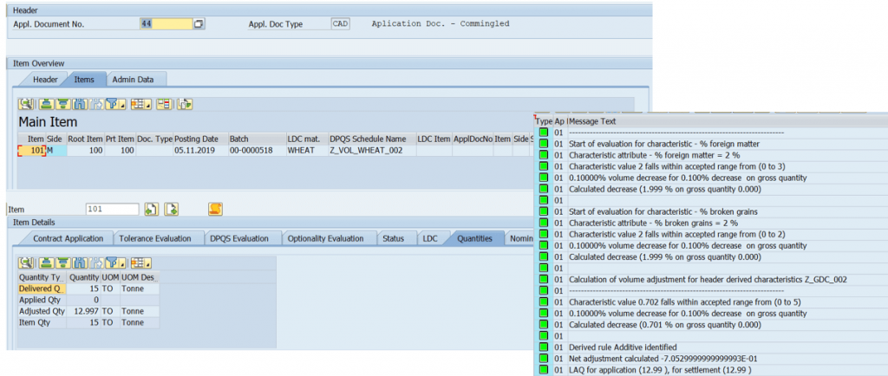
Task: Sort descending in Main Item toolbar
Action: (62, 104)
